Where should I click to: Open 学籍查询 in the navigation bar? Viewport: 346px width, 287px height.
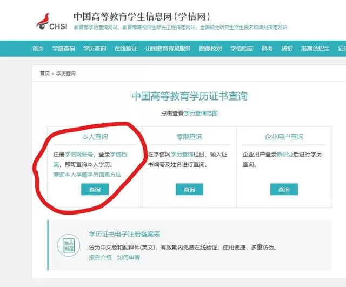click(x=64, y=49)
